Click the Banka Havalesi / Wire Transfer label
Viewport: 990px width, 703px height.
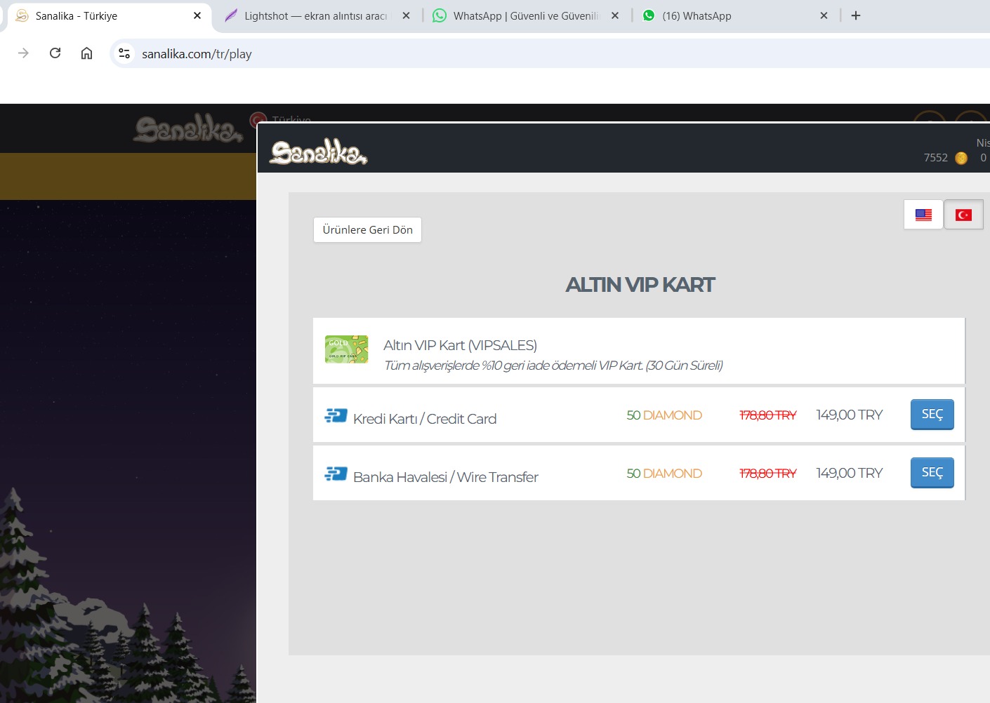point(446,477)
